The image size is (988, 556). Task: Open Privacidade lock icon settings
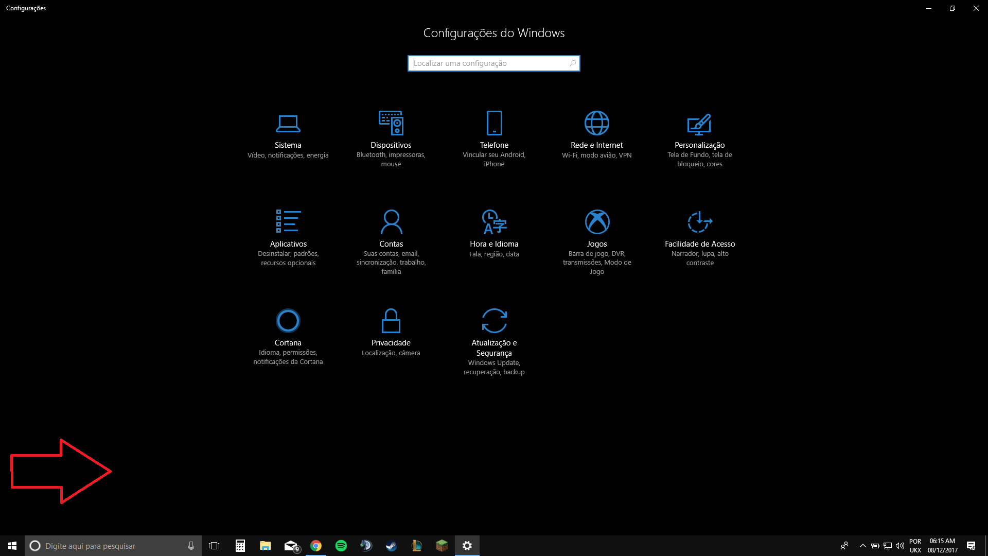point(391,321)
